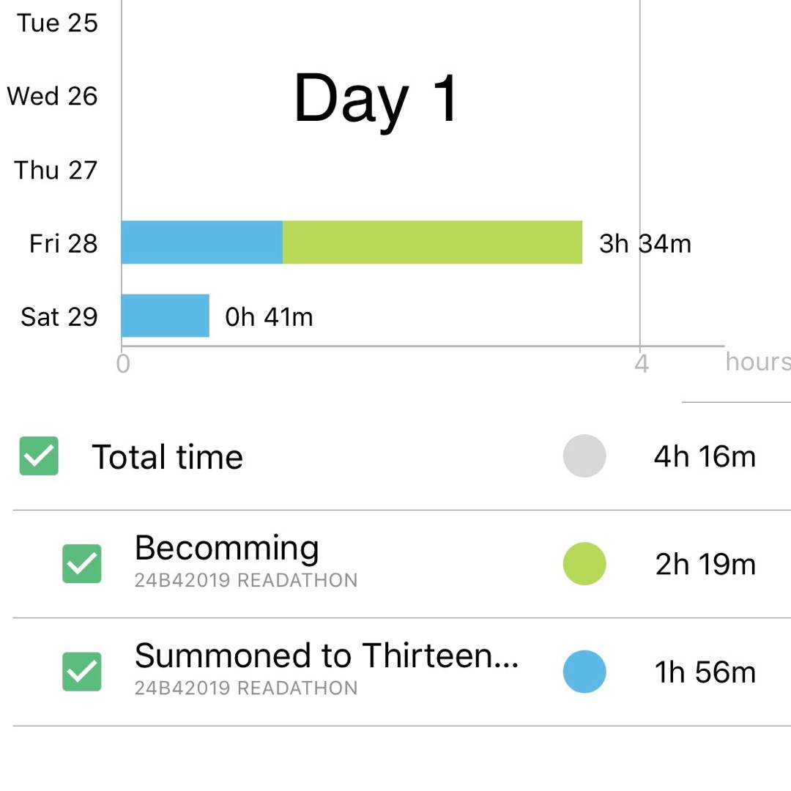Tap the green Becoming color dot
Image resolution: width=791 pixels, height=791 pixels.
584,564
